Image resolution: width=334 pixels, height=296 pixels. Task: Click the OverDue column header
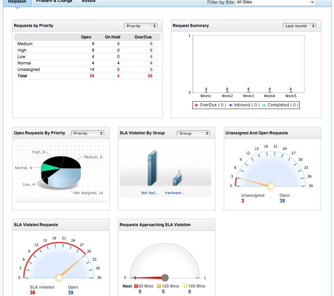point(143,37)
